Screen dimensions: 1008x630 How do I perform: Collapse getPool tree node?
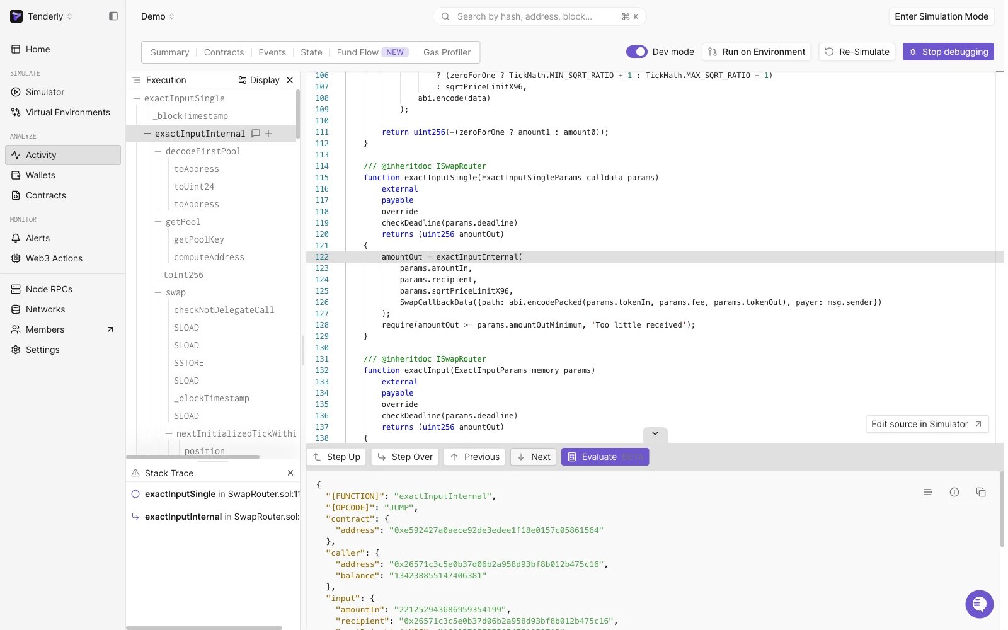point(158,222)
